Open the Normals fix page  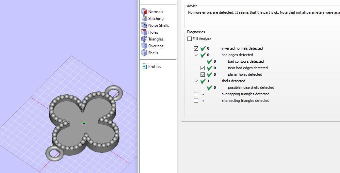pyautogui.click(x=155, y=12)
